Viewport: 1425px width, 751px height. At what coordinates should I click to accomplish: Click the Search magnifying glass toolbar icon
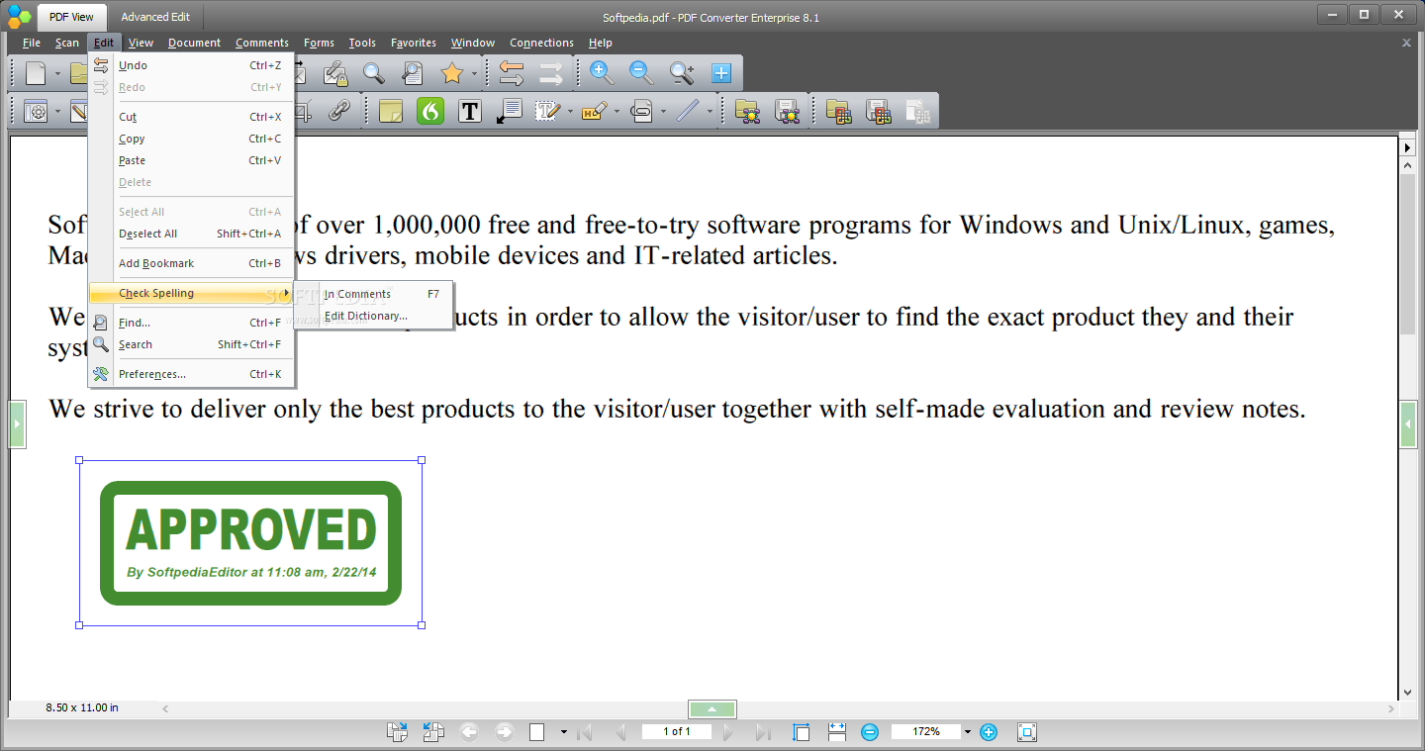click(x=373, y=73)
